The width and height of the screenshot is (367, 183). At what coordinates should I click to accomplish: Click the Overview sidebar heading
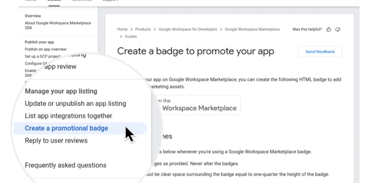click(33, 16)
